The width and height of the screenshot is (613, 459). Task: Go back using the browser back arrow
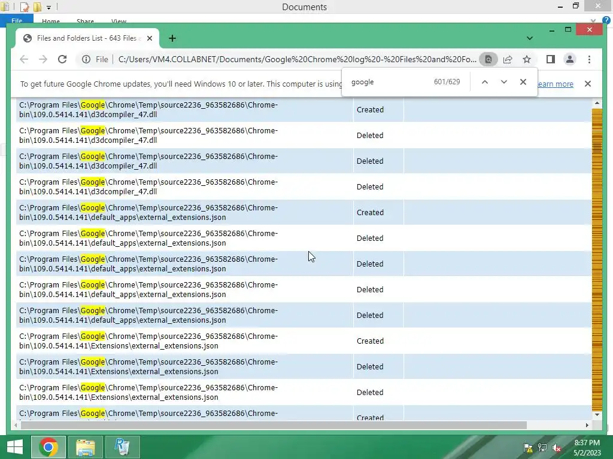[24, 59]
